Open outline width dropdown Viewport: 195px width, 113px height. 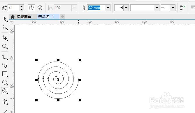click(108, 8)
